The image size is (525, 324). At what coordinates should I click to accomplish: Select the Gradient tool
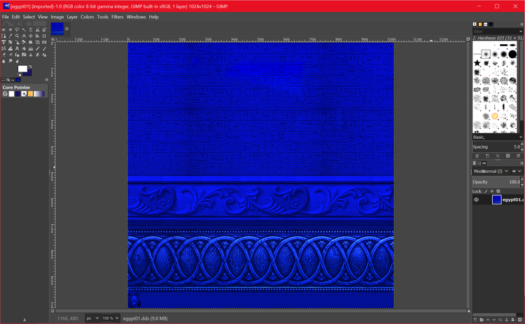click(31, 48)
